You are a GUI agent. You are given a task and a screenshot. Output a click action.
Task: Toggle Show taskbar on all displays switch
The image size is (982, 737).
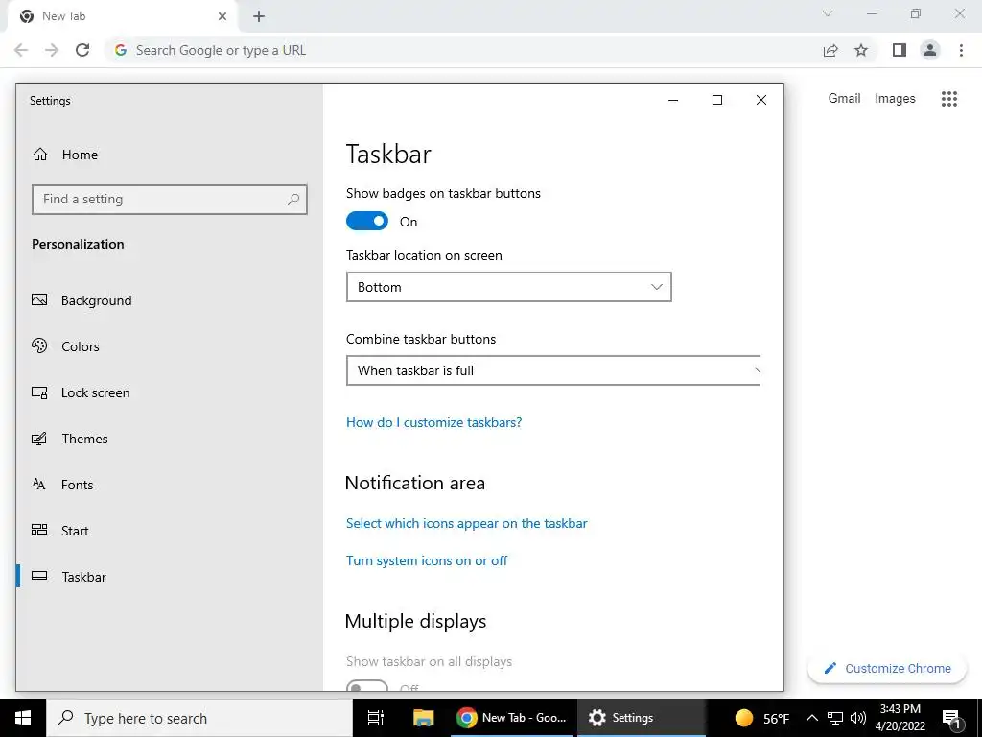367,685
